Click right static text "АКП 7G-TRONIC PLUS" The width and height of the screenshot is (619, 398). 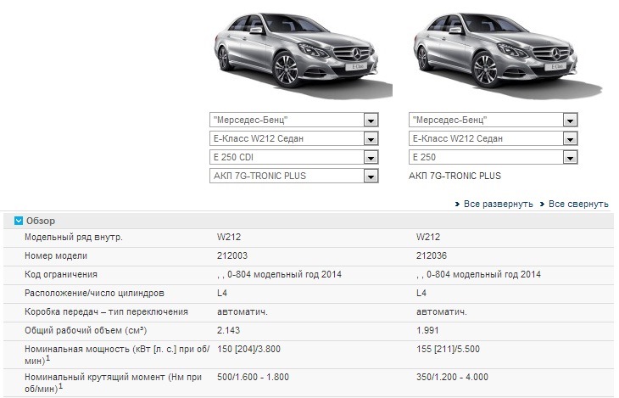click(454, 176)
